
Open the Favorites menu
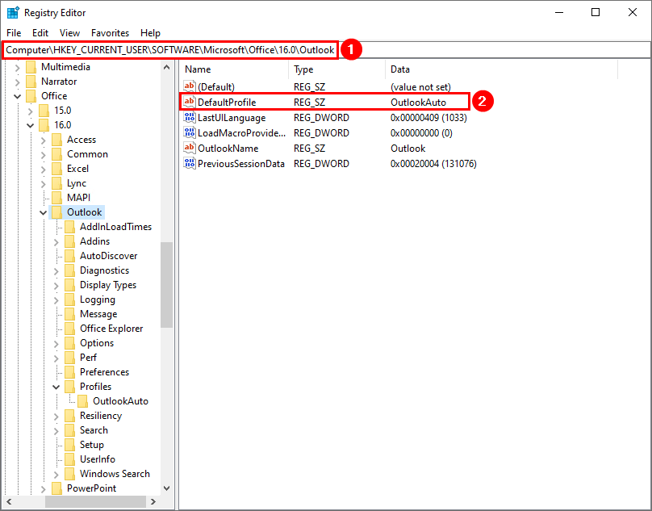(110, 33)
